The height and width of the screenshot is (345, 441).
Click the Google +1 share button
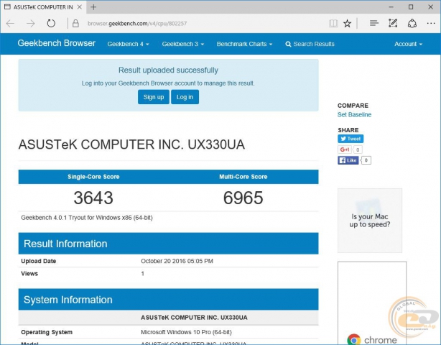click(345, 149)
